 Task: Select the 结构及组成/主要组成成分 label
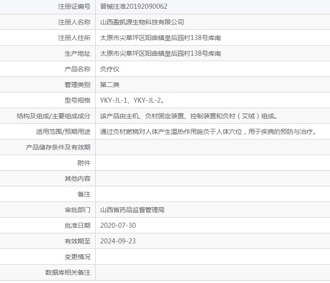coord(53,116)
